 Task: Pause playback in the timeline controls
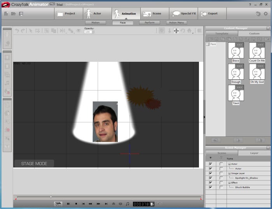click(68, 204)
